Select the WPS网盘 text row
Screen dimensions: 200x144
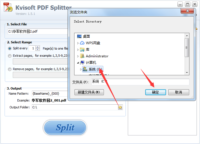click(x=93, y=43)
